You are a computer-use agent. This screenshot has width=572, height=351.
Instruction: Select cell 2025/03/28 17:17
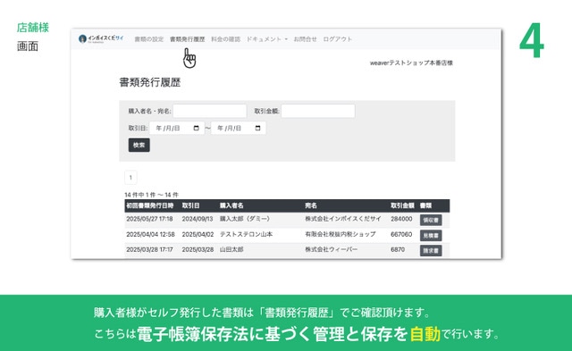tap(149, 249)
